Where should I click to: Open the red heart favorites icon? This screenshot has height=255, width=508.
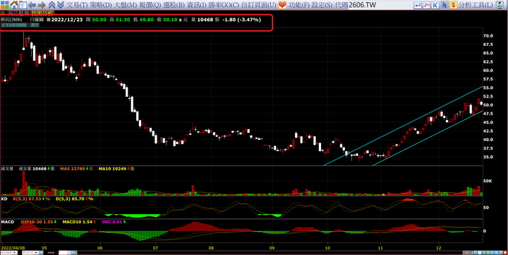pos(282,5)
